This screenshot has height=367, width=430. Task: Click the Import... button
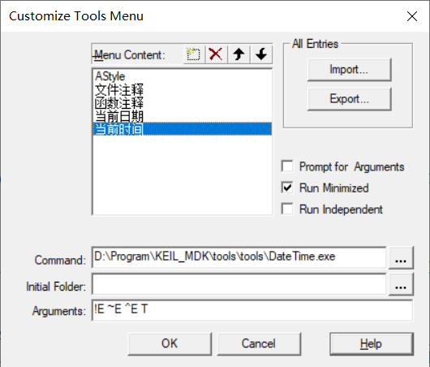coord(349,70)
